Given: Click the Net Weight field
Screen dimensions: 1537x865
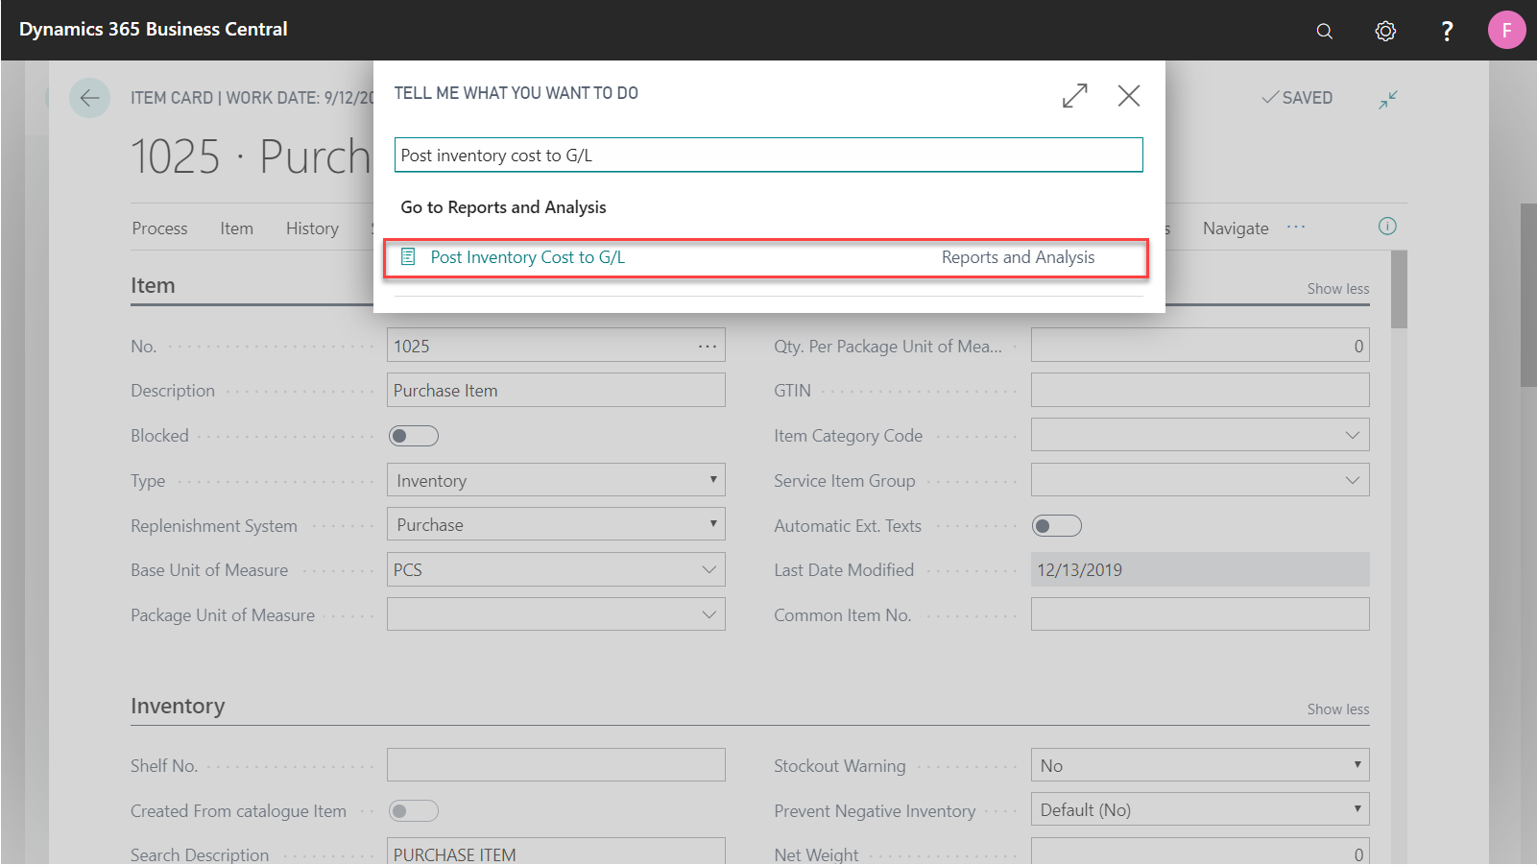Looking at the screenshot, I should (1200, 852).
